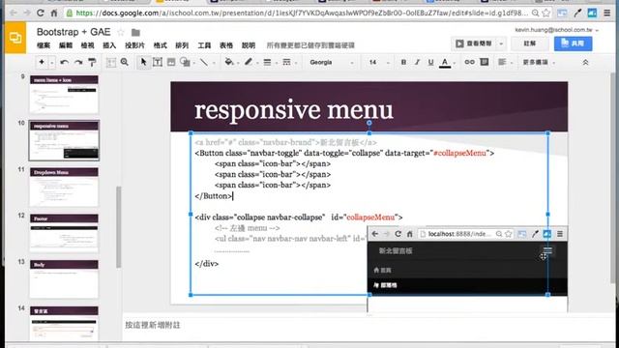Image resolution: width=619 pixels, height=348 pixels.
Task: Click the Chrome address bar URL
Action: tap(302, 13)
